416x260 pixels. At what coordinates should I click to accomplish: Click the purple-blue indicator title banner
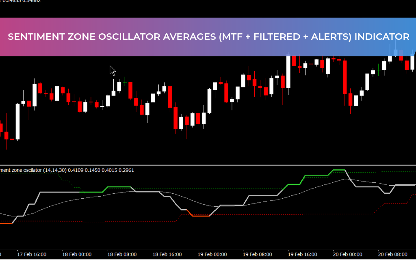coord(208,37)
